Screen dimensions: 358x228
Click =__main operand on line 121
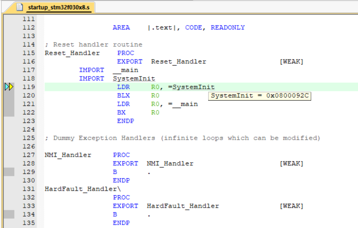[183, 104]
